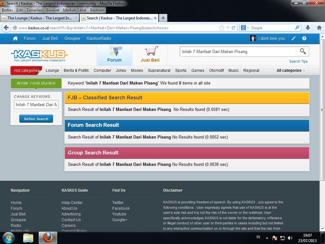Open the Bantuan menu
Screen dimensions: 325x244
(x=97, y=10)
